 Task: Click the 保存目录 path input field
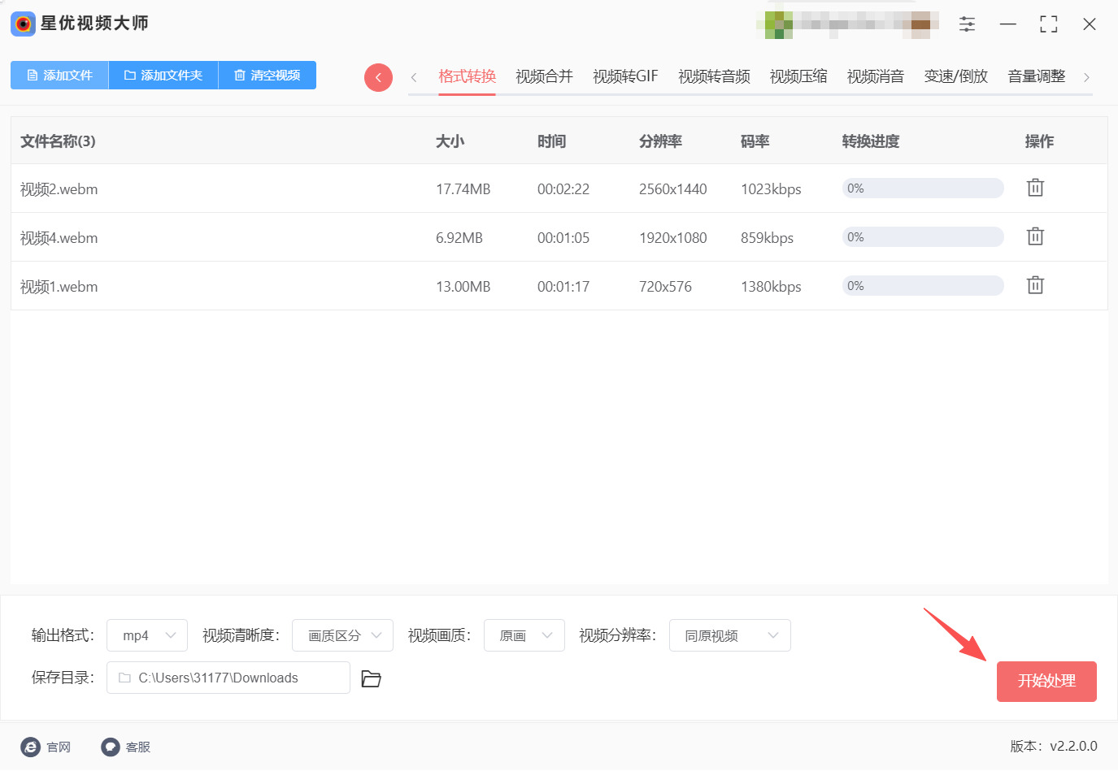[x=228, y=678]
